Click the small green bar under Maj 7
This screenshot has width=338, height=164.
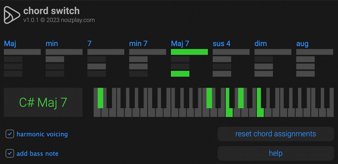point(180,74)
